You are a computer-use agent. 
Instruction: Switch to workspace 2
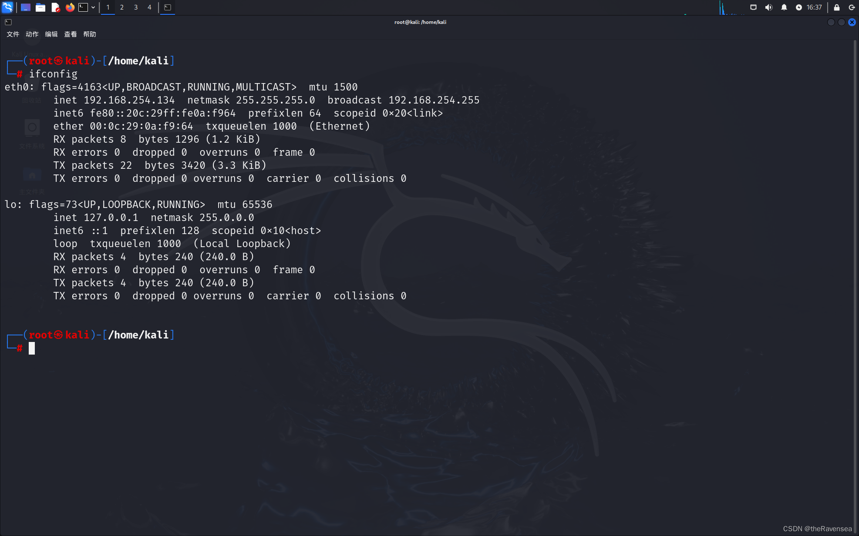click(x=122, y=7)
